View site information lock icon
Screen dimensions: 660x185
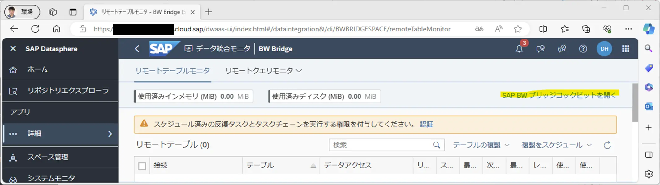pyautogui.click(x=83, y=29)
